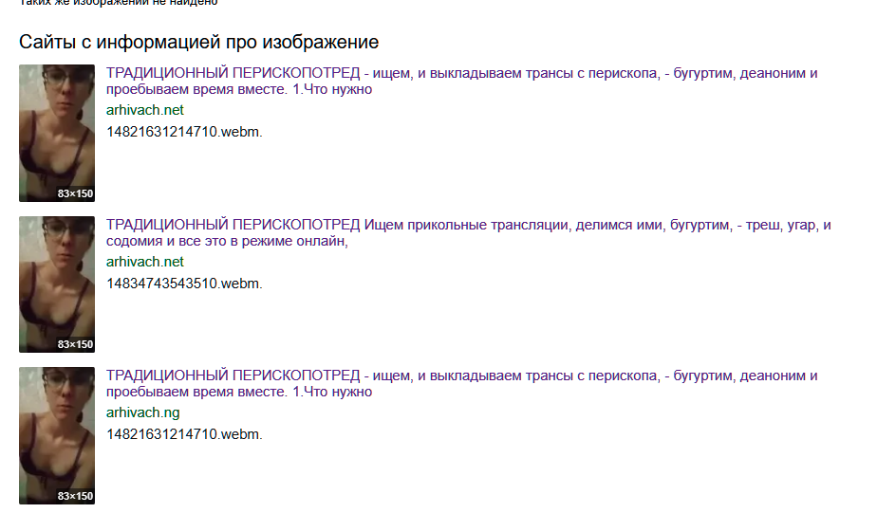
Task: Click the 83×150 size badge on the first thumbnail
Action: (75, 193)
